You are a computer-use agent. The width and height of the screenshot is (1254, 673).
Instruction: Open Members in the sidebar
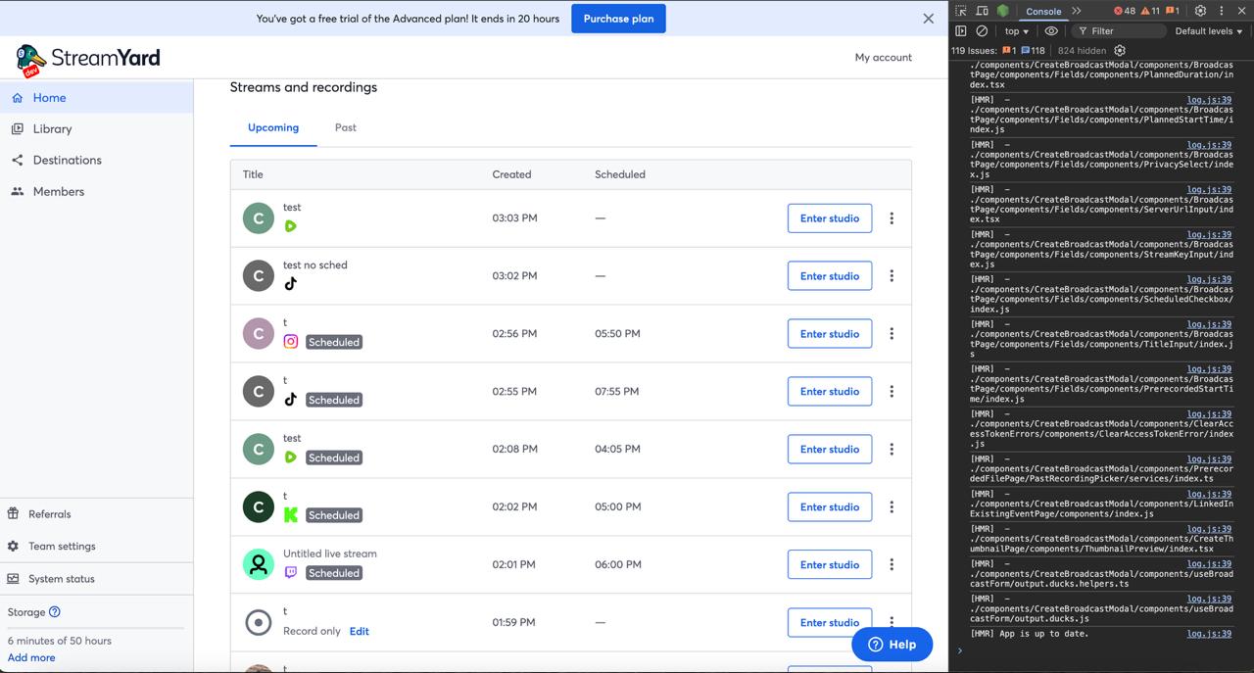tap(96, 192)
